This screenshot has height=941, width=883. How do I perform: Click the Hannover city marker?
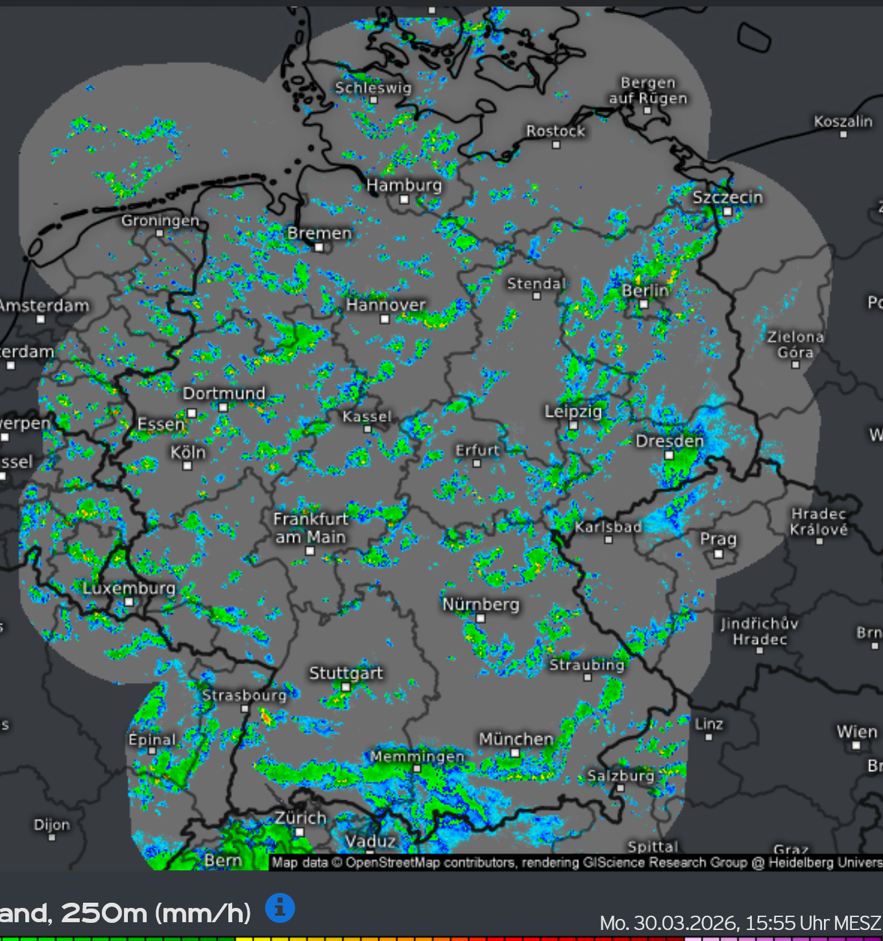pos(385,319)
